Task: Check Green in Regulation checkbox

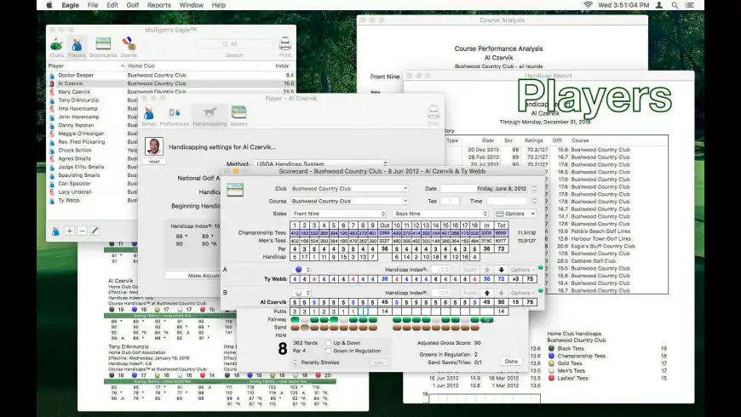Action: (x=328, y=351)
